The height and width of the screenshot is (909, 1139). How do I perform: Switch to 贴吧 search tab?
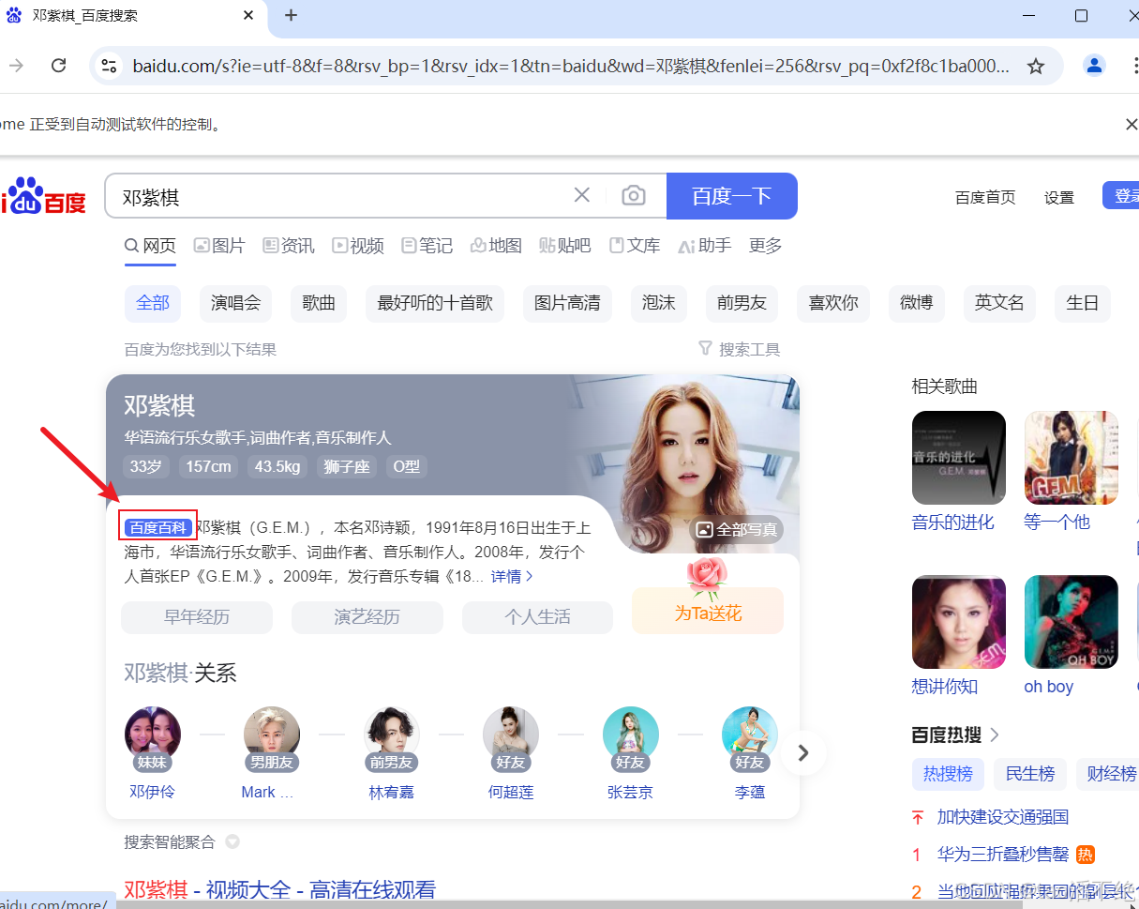(565, 246)
